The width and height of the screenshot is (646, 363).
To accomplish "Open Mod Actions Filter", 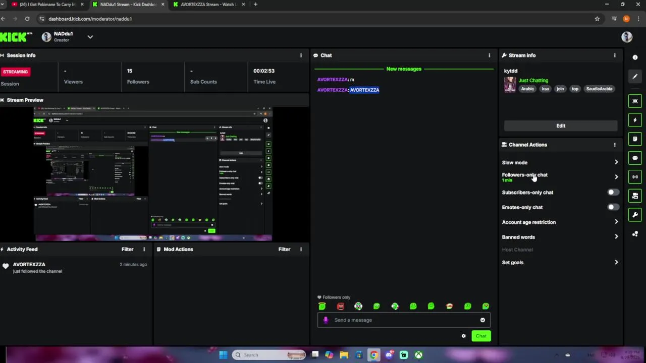I will [284, 249].
